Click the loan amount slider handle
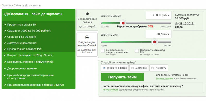This screenshot has width=206, height=101. (123, 23)
